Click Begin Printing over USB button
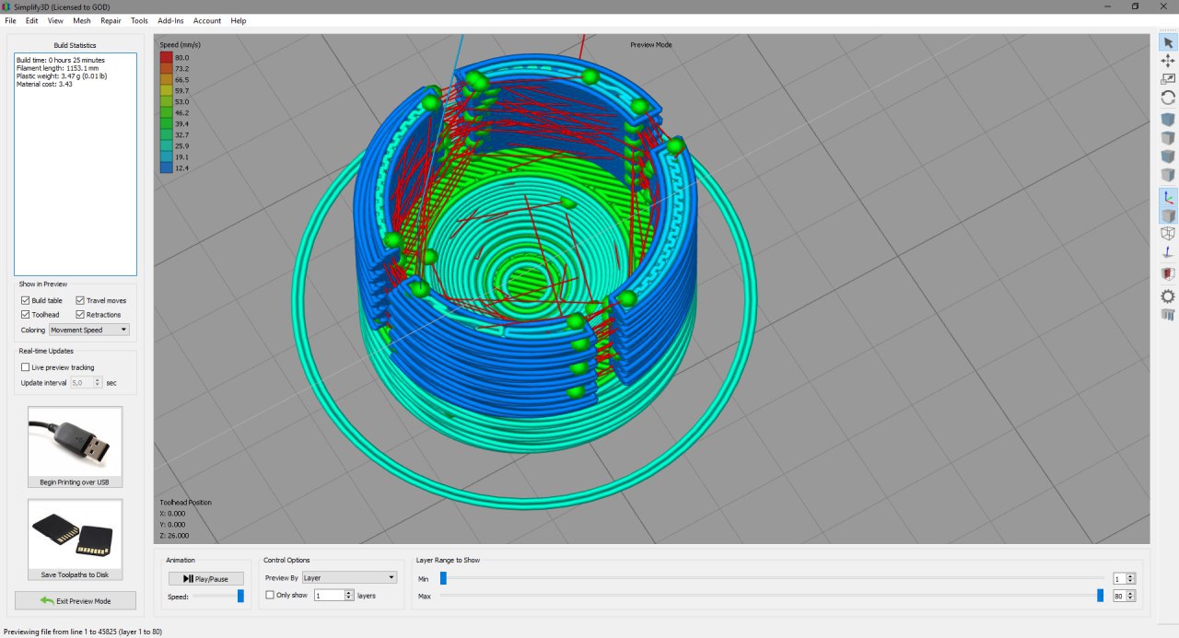The image size is (1179, 638). pyautogui.click(x=75, y=447)
